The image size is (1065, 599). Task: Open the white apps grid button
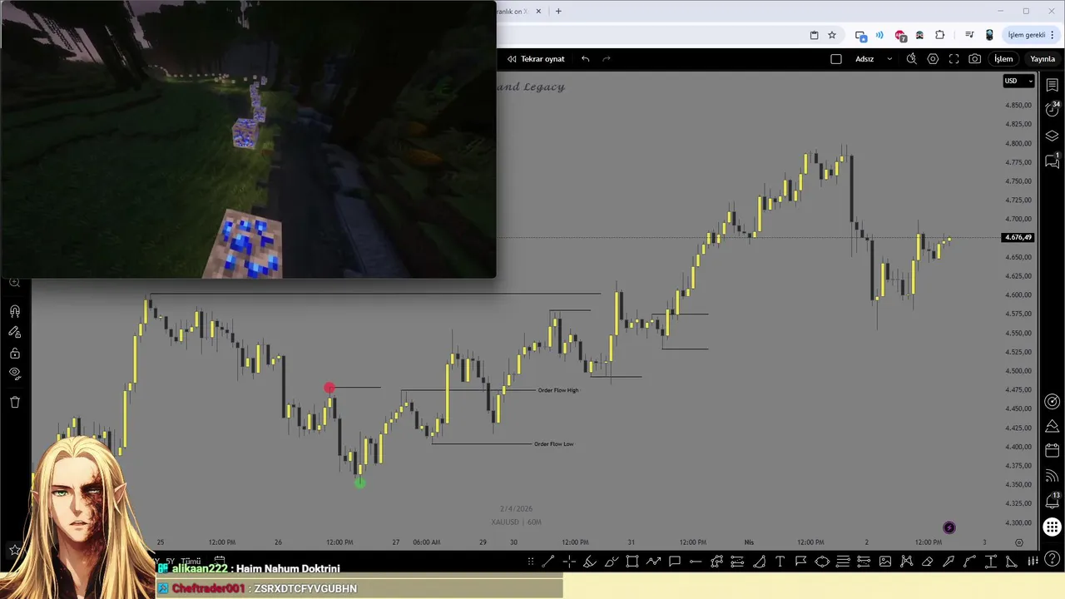pyautogui.click(x=1052, y=527)
